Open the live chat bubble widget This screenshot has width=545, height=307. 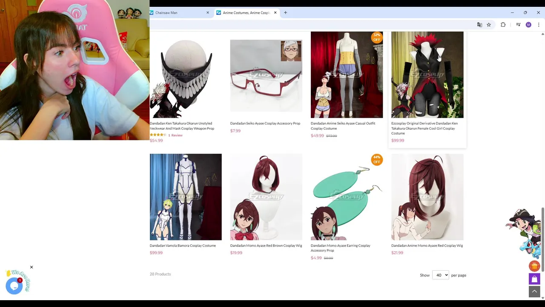(14, 286)
